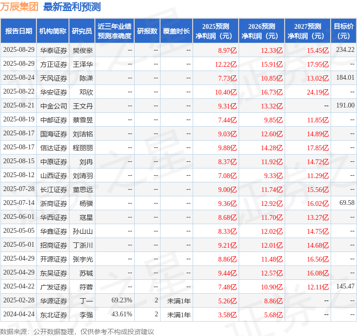Click analyst name 刘冉
Image resolution: width=357 pixels, height=336 pixels.
click(x=86, y=162)
